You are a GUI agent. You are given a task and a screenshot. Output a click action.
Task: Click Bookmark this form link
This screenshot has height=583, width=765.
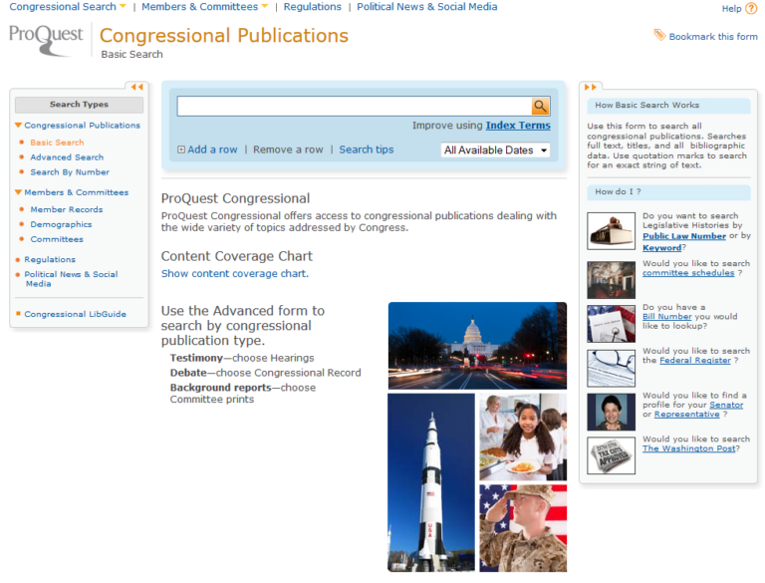point(713,37)
